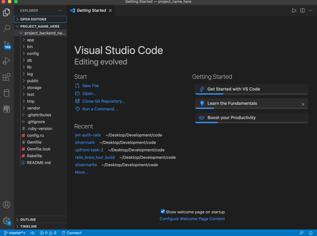Screen dimensions: 317x236
Task: Open Configure Welcome Page Content link
Action: pos(192,219)
